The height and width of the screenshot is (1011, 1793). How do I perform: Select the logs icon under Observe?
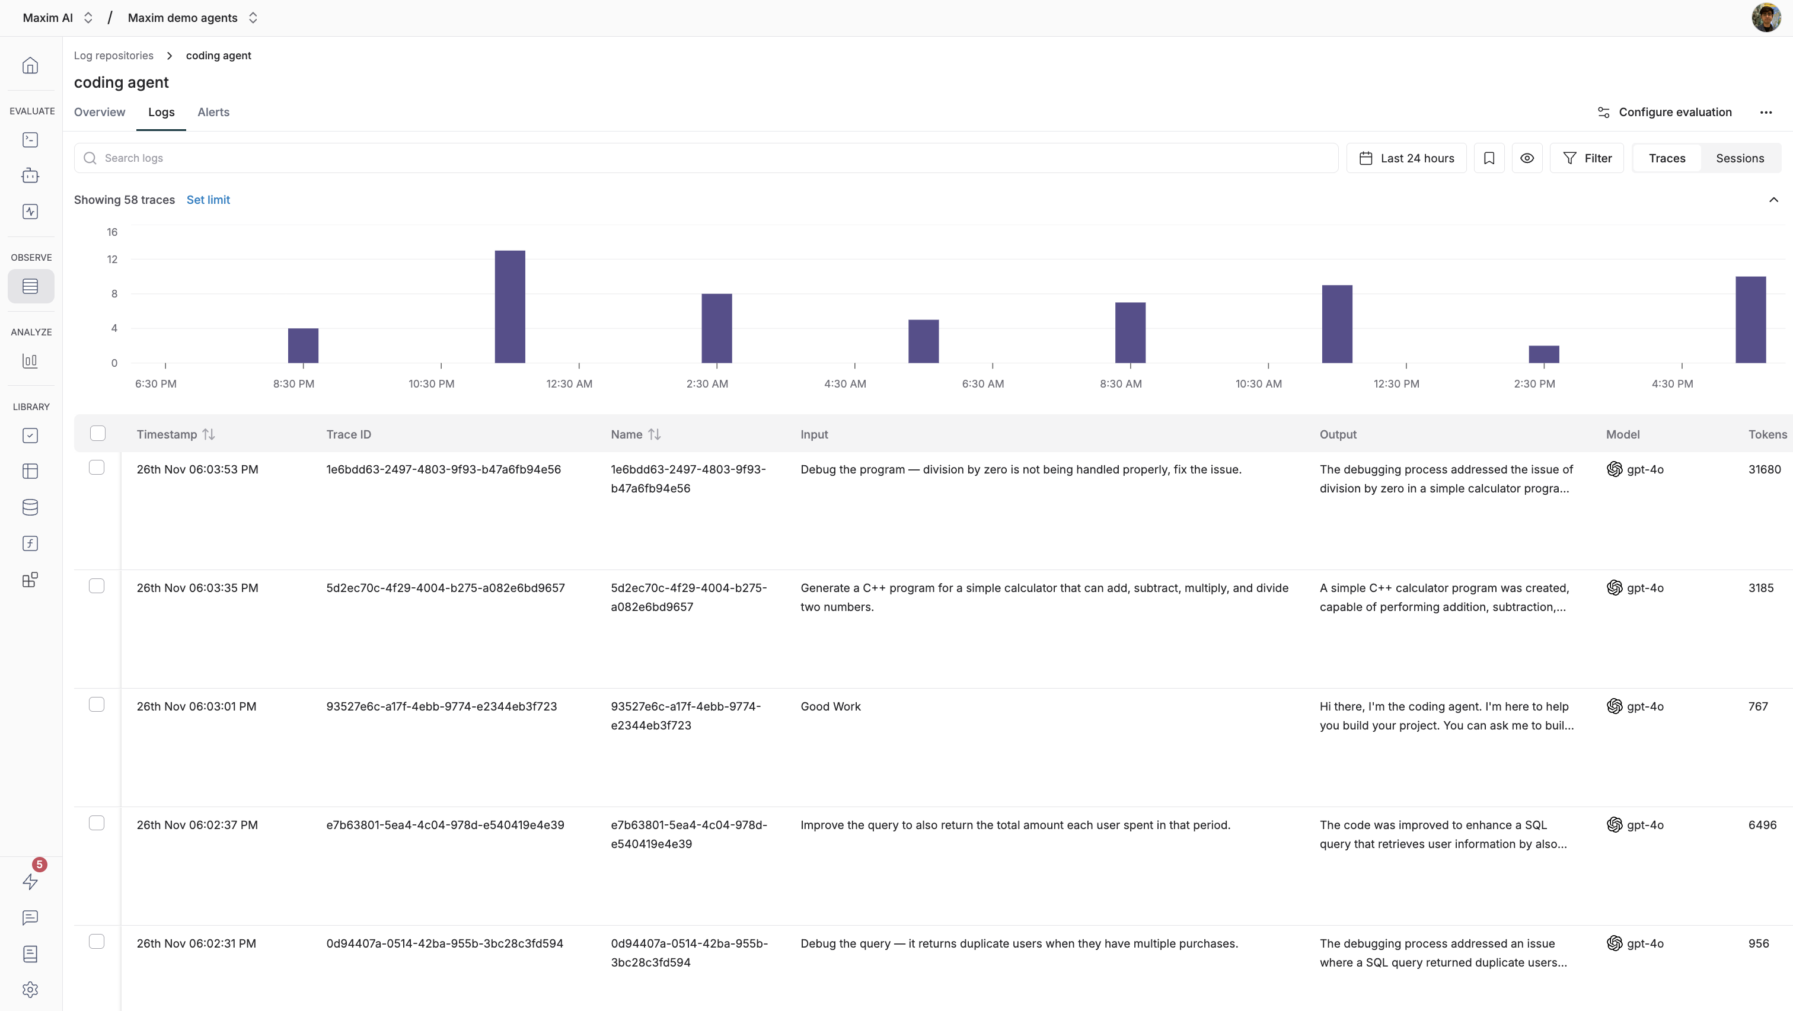tap(30, 286)
